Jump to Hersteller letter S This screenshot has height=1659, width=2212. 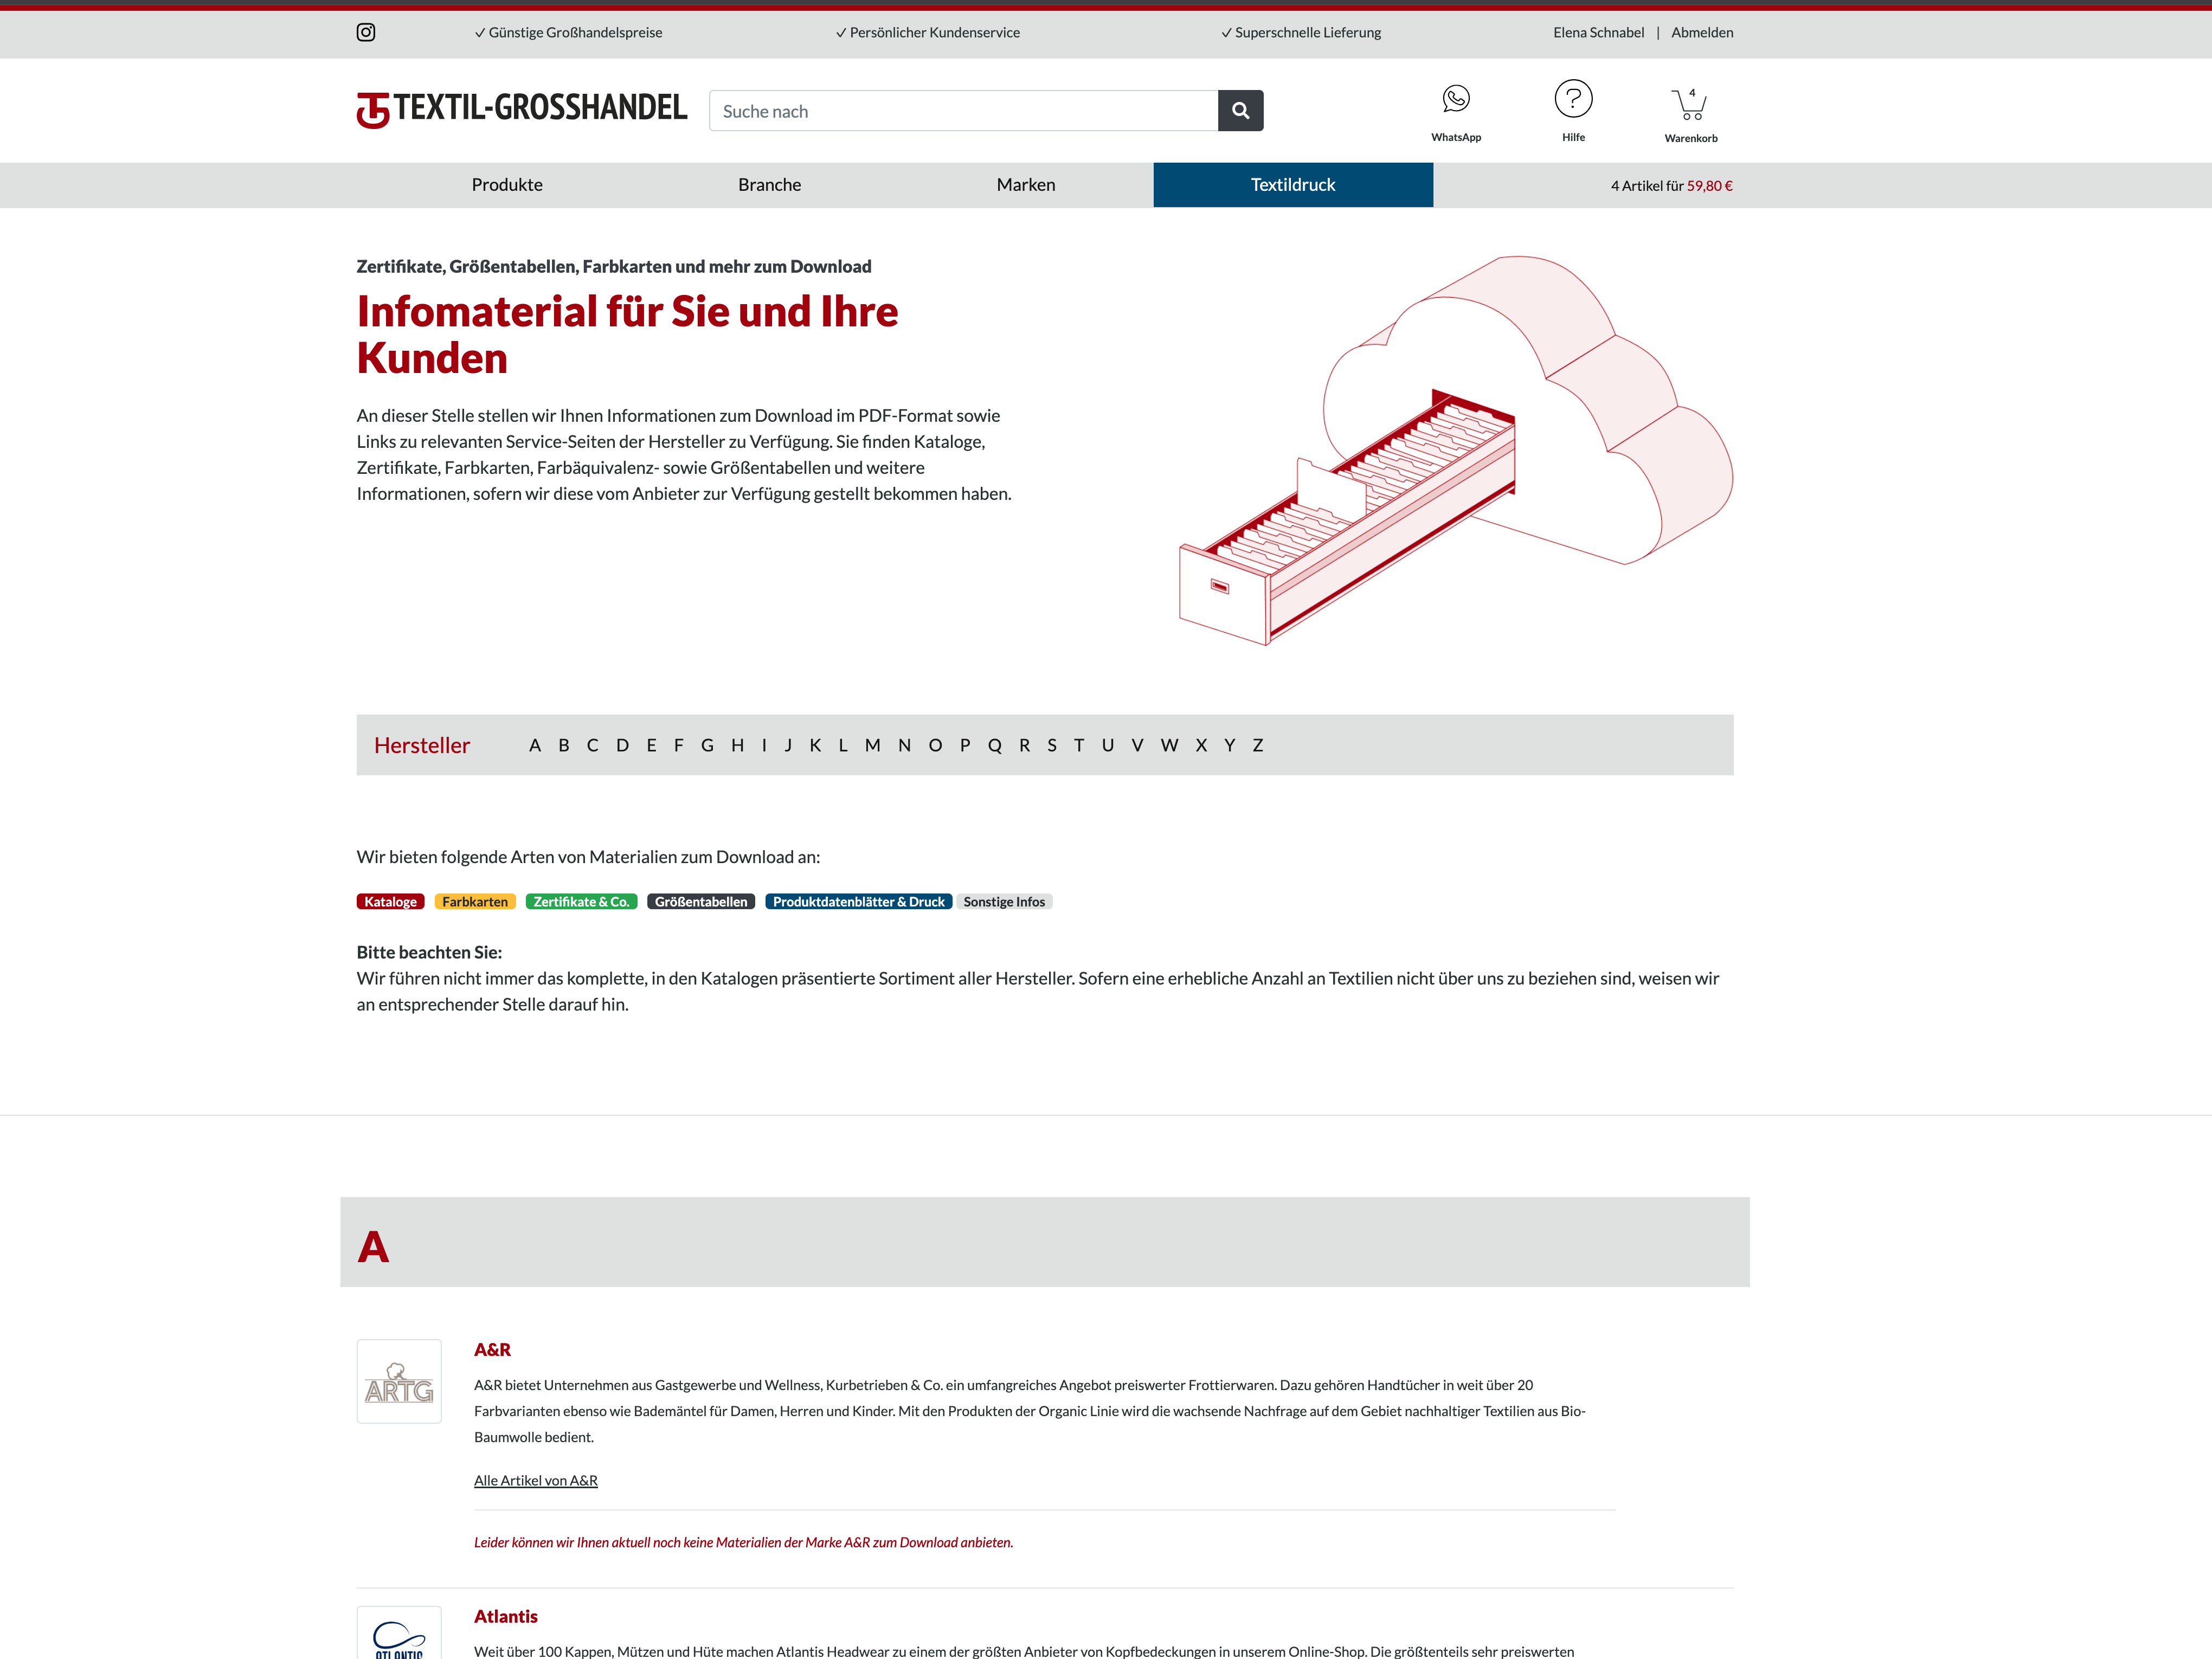click(1052, 745)
